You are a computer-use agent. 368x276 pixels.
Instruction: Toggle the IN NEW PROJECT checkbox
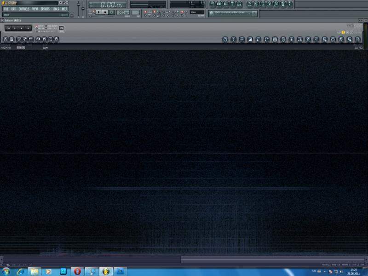46,31
